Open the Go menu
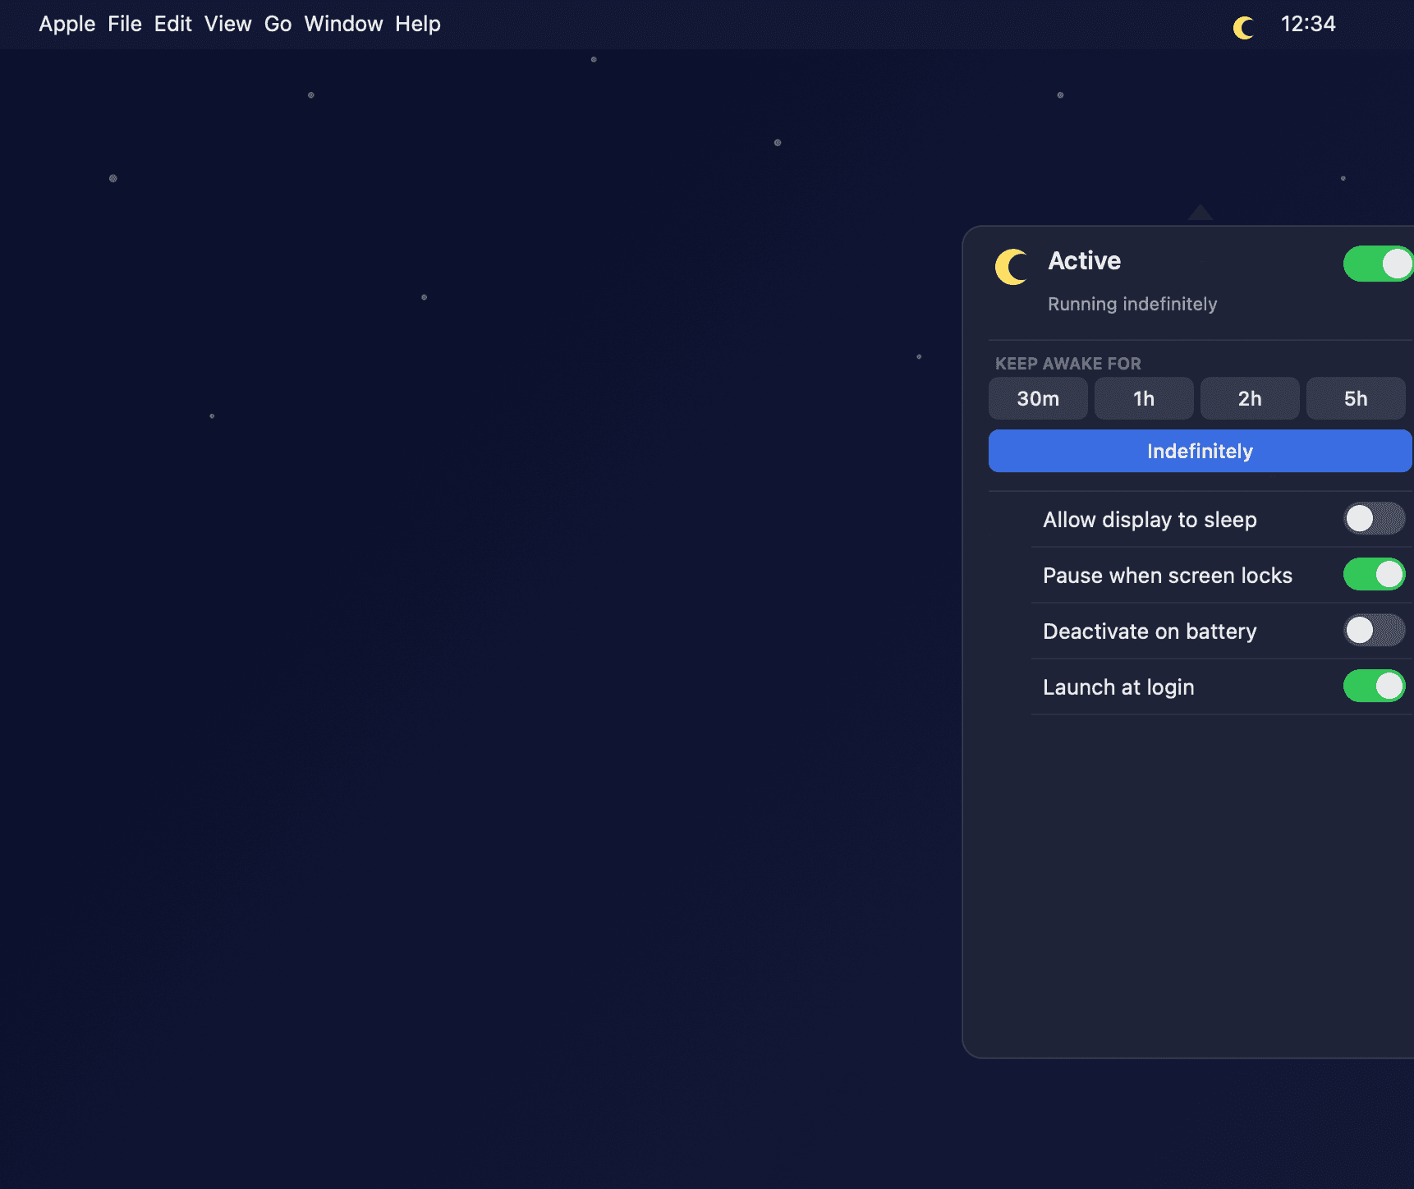The image size is (1414, 1189). click(x=278, y=24)
